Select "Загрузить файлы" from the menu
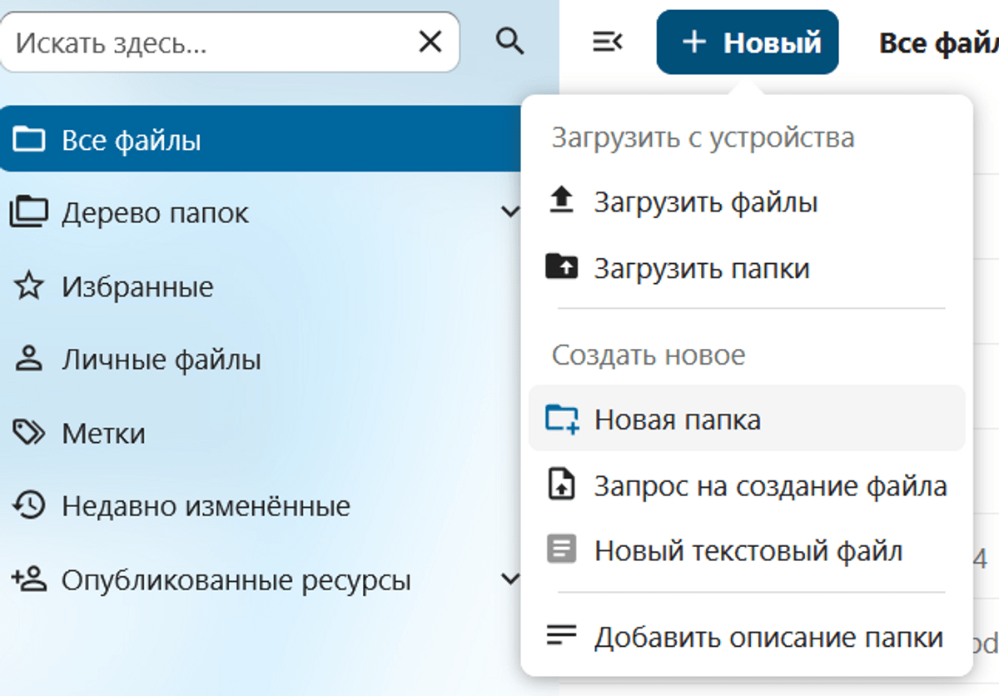This screenshot has width=999, height=696. (705, 202)
